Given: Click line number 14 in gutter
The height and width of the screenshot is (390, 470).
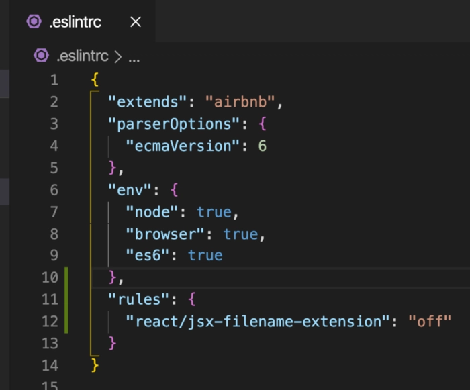Looking at the screenshot, I should tap(50, 365).
